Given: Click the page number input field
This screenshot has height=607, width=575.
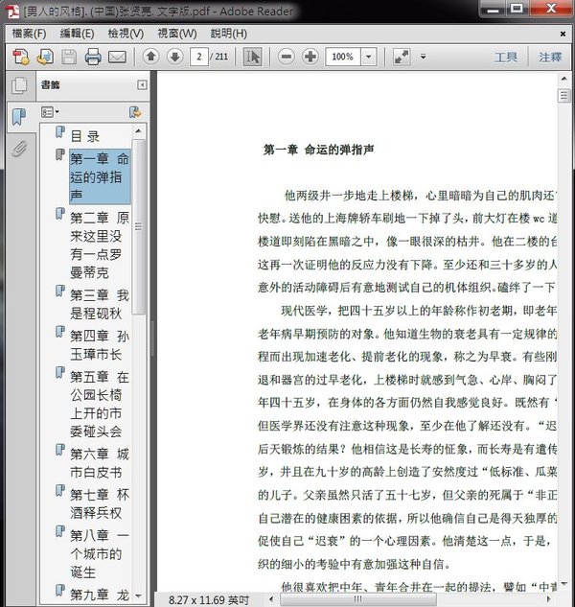Looking at the screenshot, I should coord(199,57).
